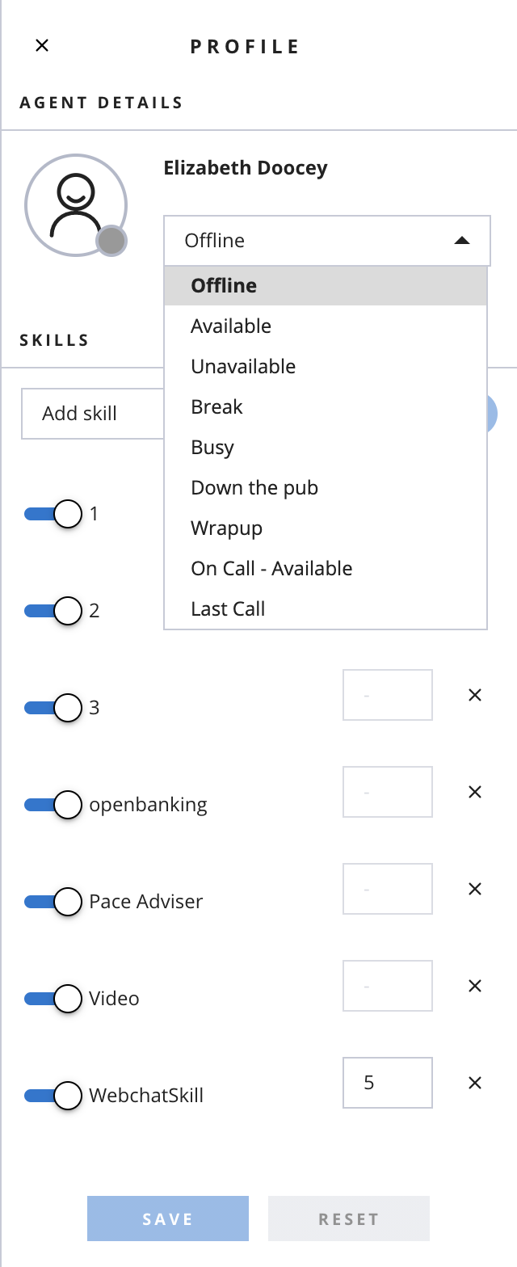This screenshot has width=517, height=1267.
Task: Click the grey offline status dot on avatar
Action: pyautogui.click(x=111, y=241)
